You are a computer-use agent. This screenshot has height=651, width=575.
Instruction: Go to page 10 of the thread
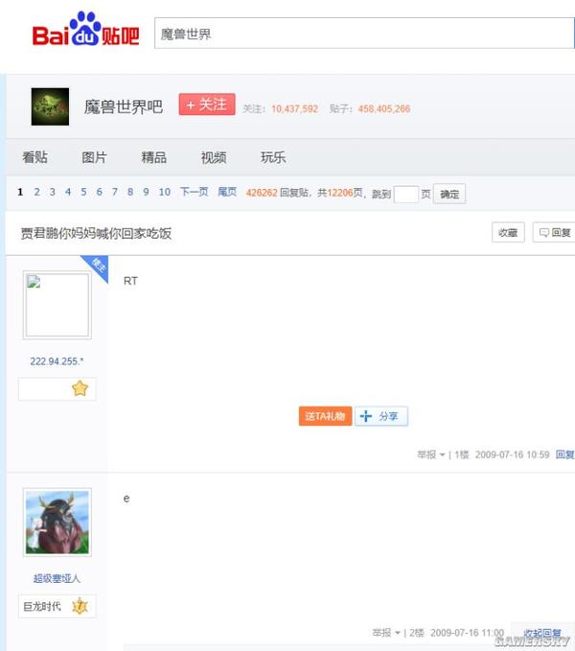tap(165, 192)
